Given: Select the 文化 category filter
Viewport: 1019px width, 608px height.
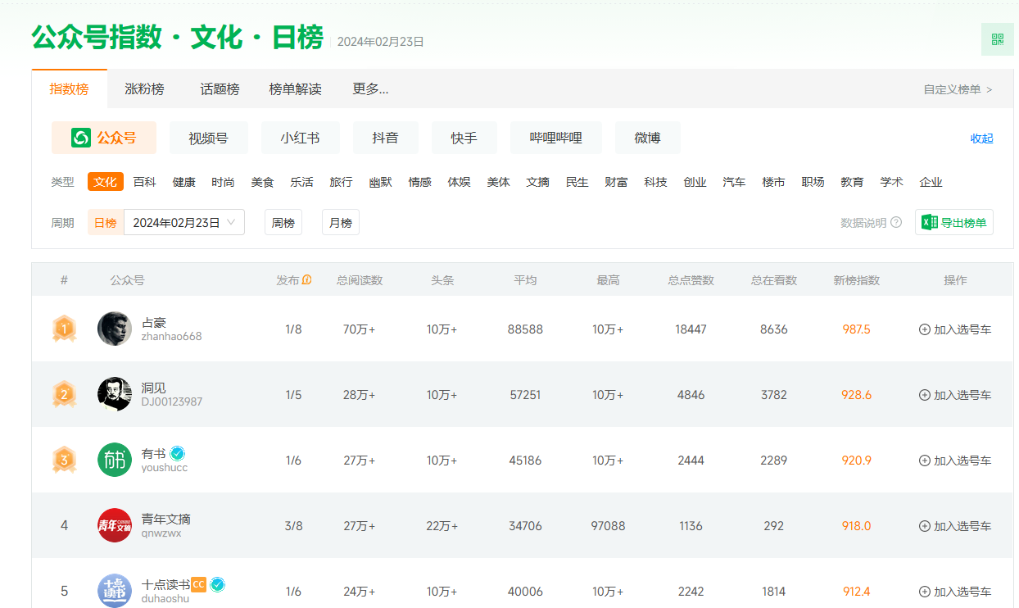Looking at the screenshot, I should (106, 182).
